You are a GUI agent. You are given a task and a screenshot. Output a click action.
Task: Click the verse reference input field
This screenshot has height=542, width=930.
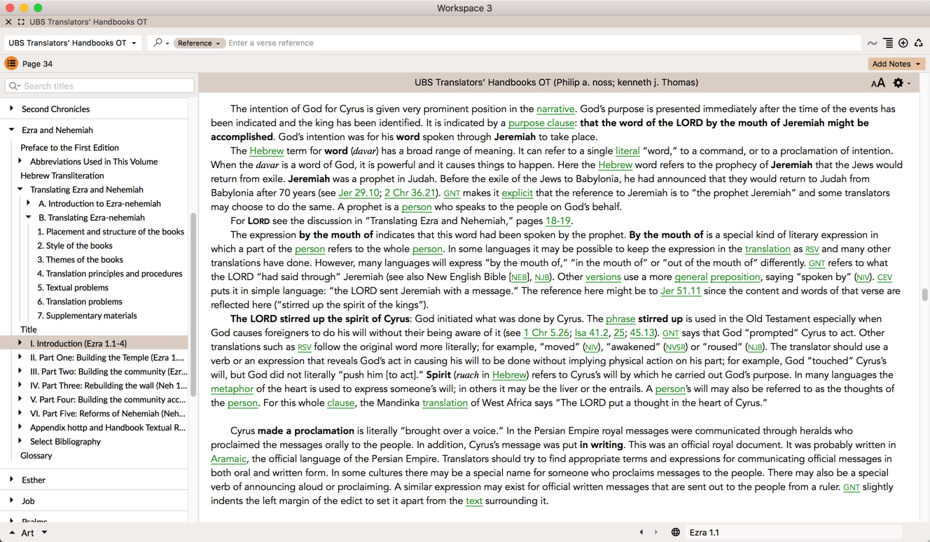543,43
